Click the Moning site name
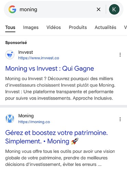This screenshot has width=127, height=171. point(26,116)
